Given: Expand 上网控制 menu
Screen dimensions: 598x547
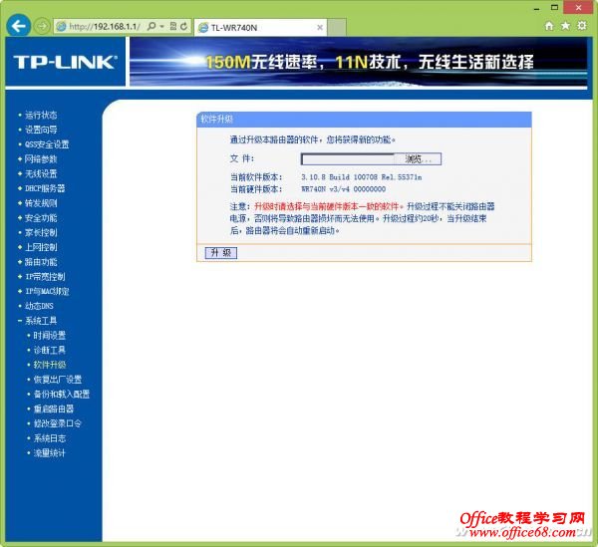Looking at the screenshot, I should 41,247.
